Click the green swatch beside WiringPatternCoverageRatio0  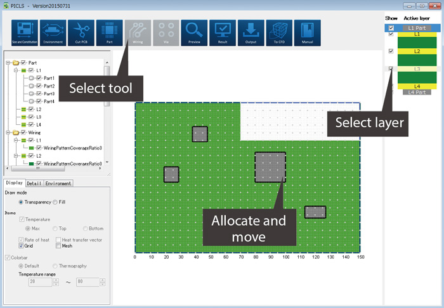[32, 164]
